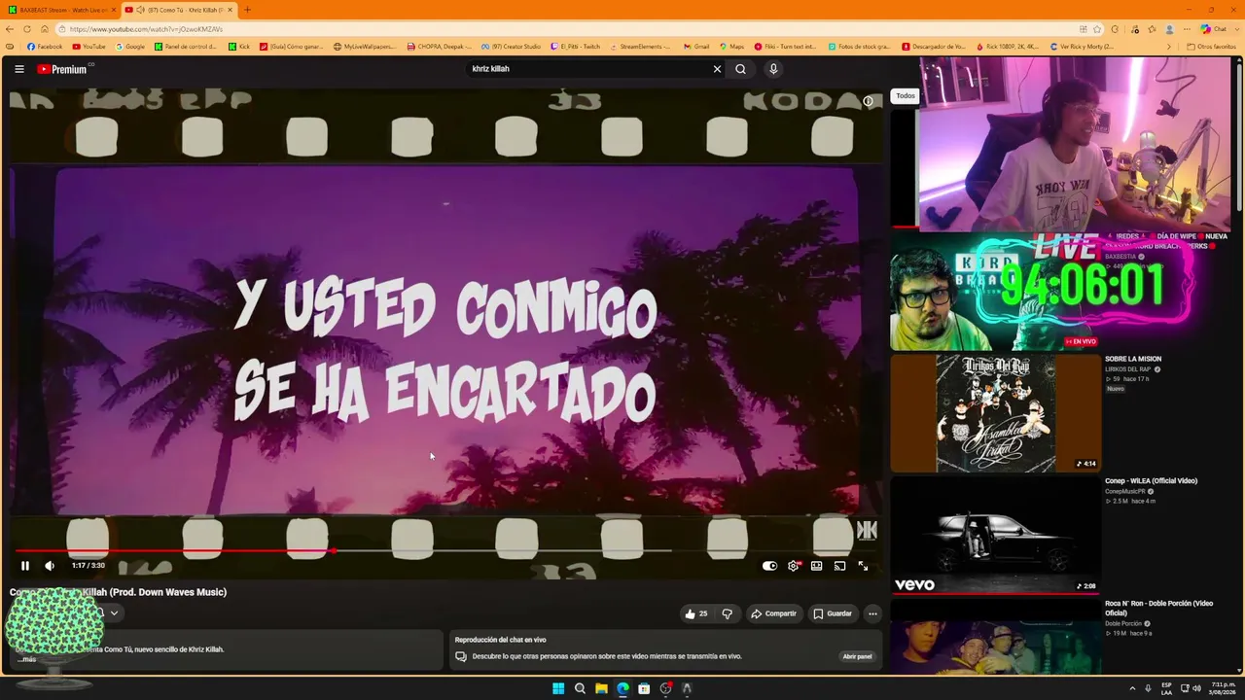The image size is (1245, 700).
Task: Clear the search box text
Action: pyautogui.click(x=717, y=69)
